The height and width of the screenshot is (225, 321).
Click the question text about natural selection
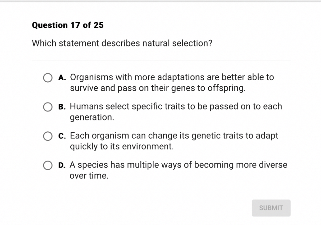pyautogui.click(x=122, y=43)
